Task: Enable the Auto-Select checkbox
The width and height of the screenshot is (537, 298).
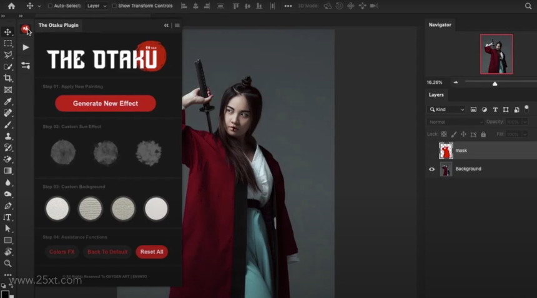Action: tap(50, 6)
